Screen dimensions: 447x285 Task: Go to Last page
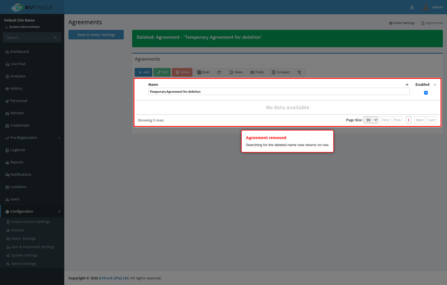(x=431, y=120)
